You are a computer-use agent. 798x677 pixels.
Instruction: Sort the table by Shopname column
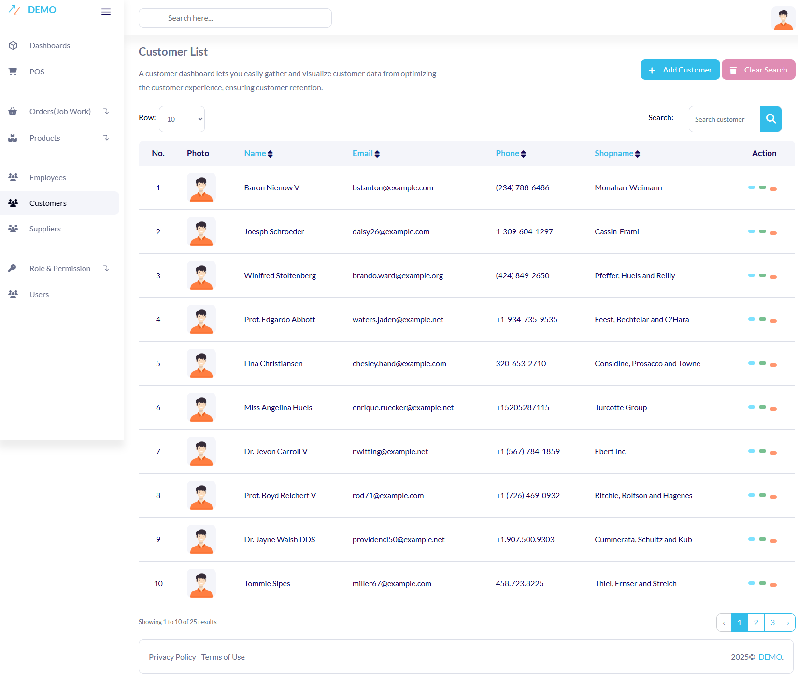[617, 153]
